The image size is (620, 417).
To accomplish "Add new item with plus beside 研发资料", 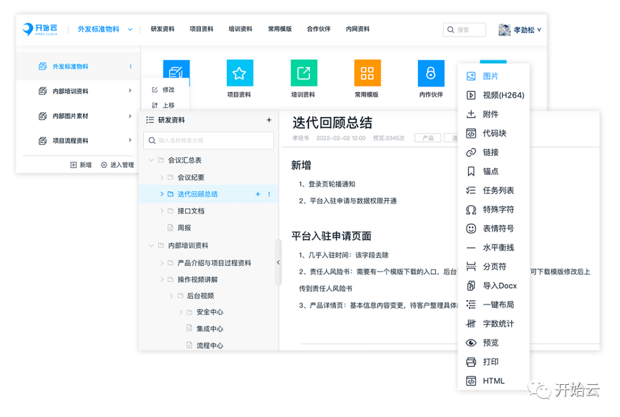I will [269, 120].
